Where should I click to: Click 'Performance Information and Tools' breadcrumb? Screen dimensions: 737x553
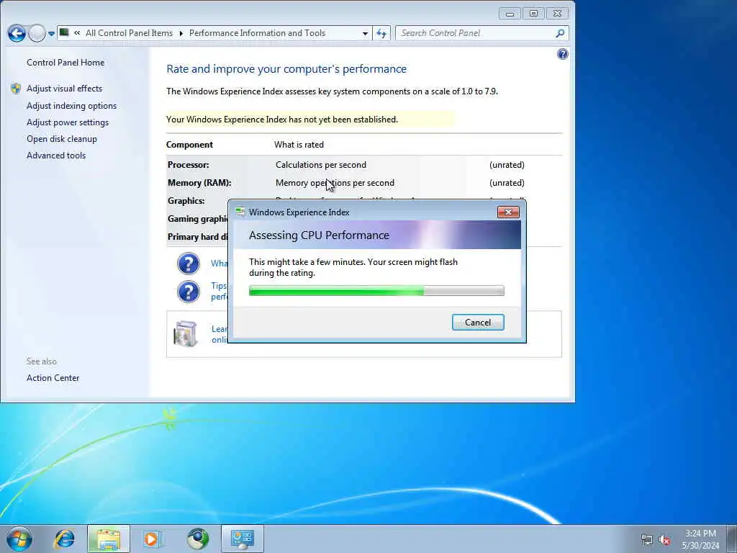click(x=257, y=33)
